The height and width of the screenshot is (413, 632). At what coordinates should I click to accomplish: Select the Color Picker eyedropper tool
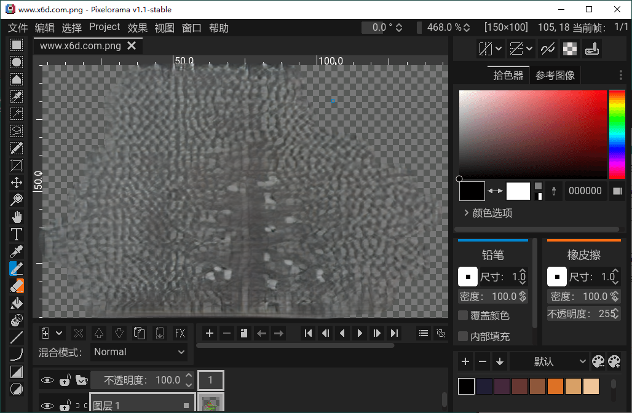pyautogui.click(x=17, y=251)
